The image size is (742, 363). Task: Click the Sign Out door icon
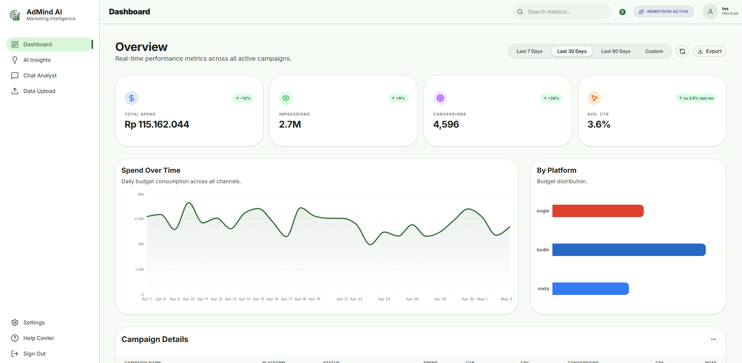tap(15, 354)
